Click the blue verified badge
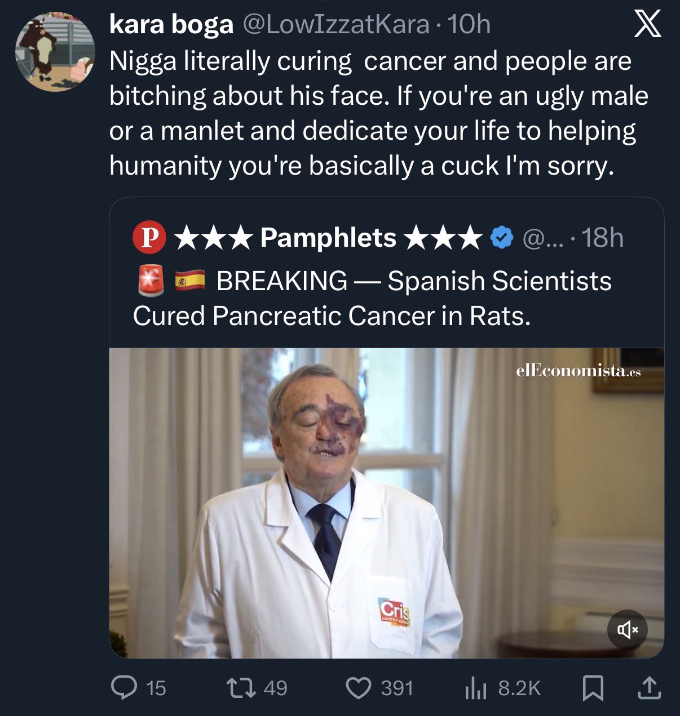The height and width of the screenshot is (716, 680). pyautogui.click(x=502, y=238)
